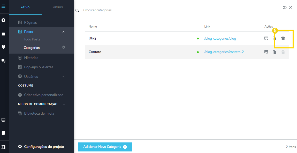Edit the Blog category
The image size is (297, 153).
(x=266, y=38)
